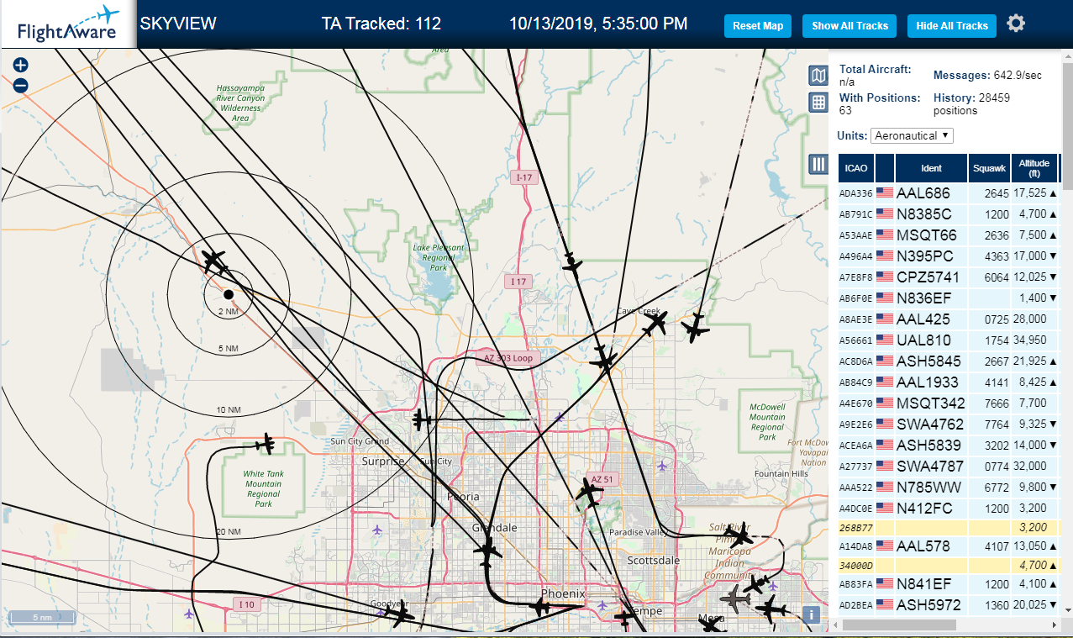Click the Show All Tracks button
This screenshot has width=1073, height=638.
849,26
